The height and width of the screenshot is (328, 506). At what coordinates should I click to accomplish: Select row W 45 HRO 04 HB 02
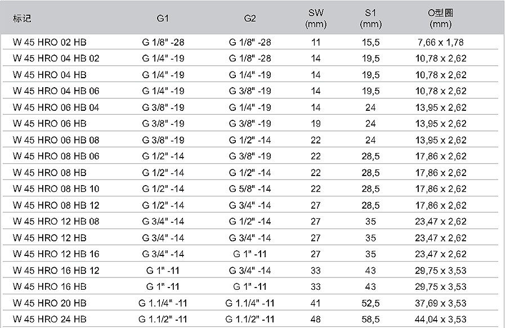coord(250,59)
